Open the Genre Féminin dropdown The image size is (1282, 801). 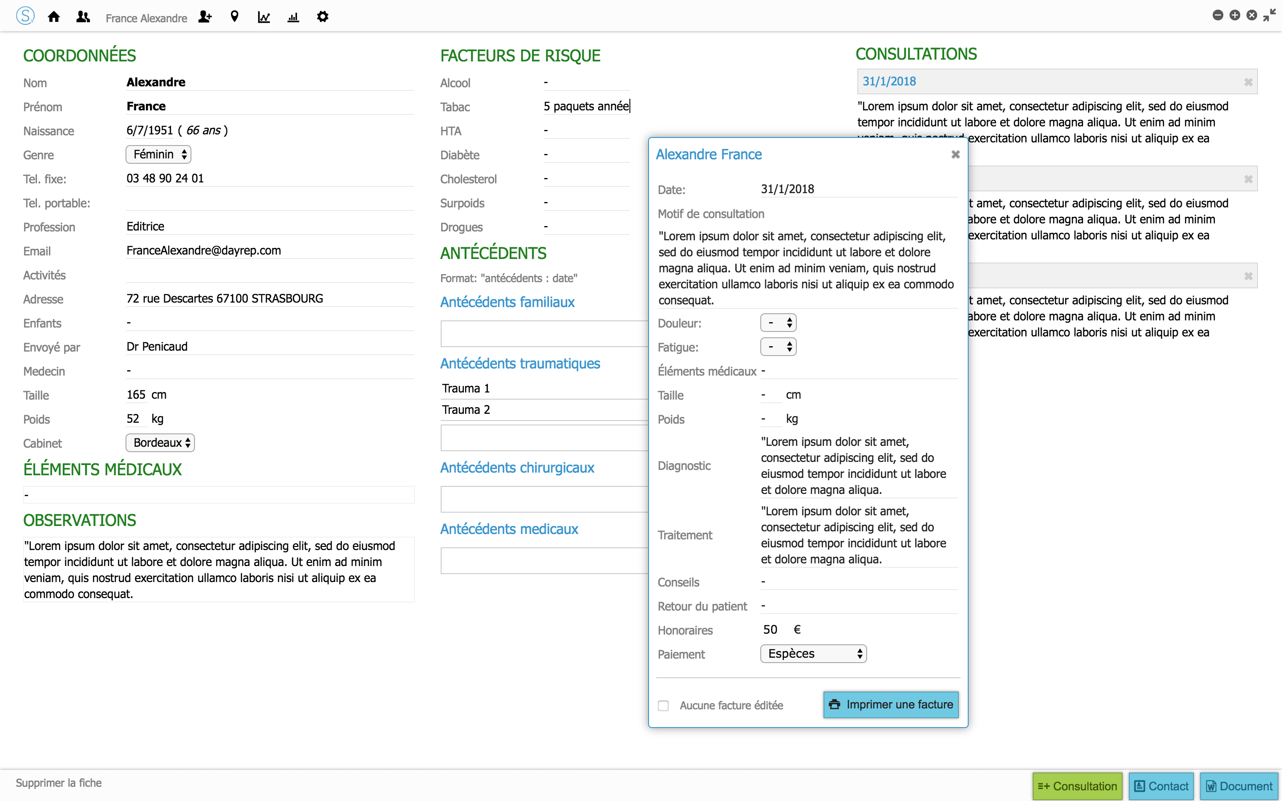coord(158,154)
